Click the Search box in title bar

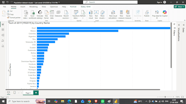(110, 2)
